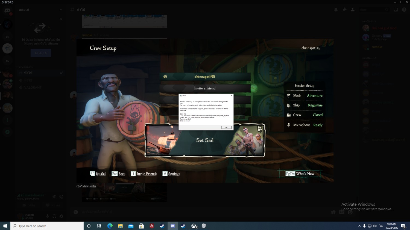The height and width of the screenshot is (230, 410).
Task: Open the rs server in the sidebar
Action: pos(7,61)
